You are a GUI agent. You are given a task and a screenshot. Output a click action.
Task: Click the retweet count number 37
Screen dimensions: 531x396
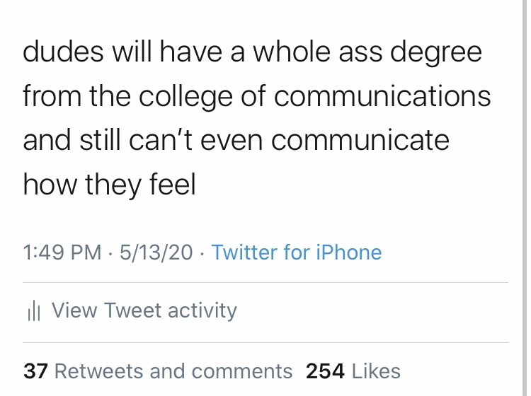point(35,371)
